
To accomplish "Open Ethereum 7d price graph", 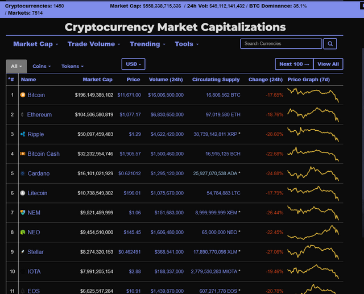I will pos(313,114).
